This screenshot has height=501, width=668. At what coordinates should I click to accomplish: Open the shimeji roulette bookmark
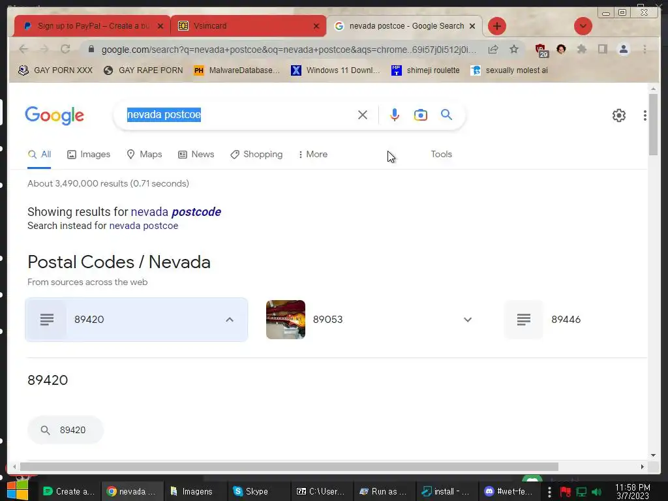[425, 70]
